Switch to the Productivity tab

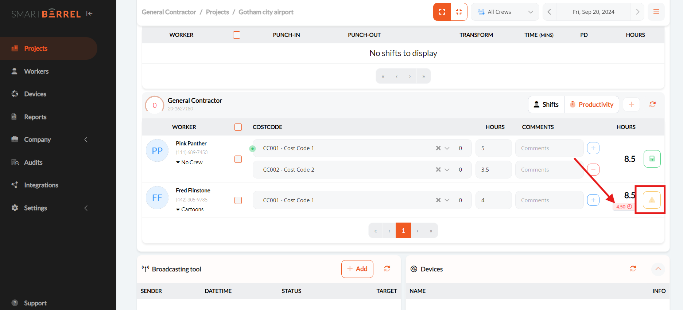click(591, 105)
